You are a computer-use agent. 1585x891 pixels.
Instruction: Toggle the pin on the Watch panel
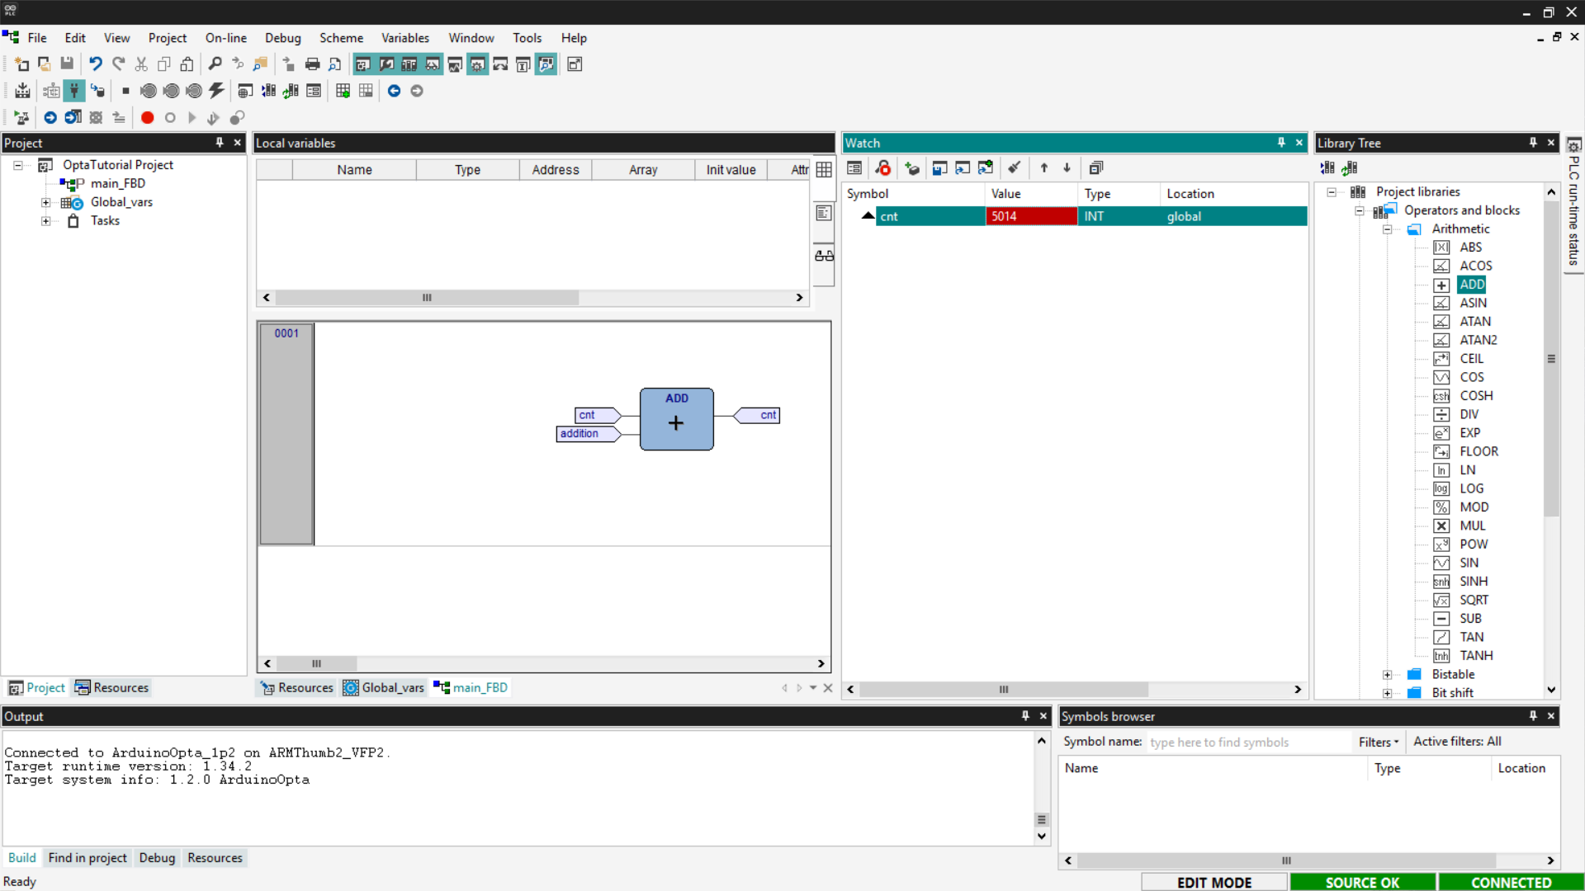click(x=1281, y=143)
